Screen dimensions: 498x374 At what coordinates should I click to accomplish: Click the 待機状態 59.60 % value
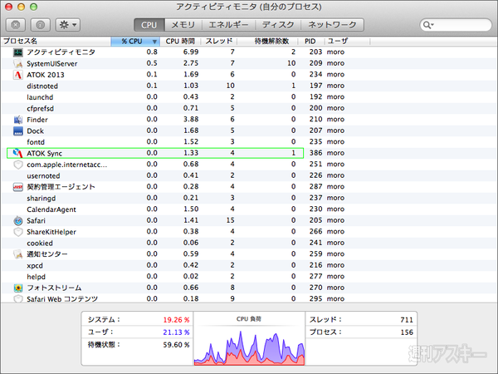pos(176,345)
